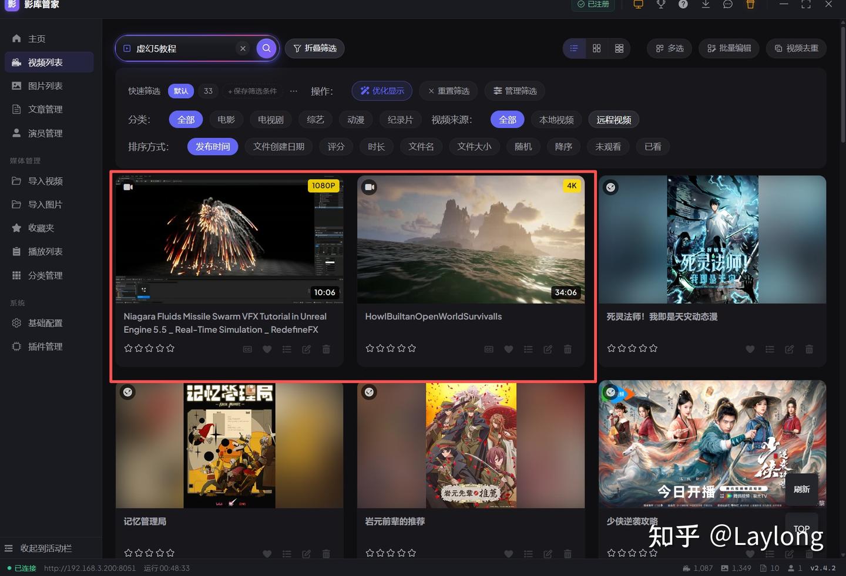Sort by 文件名

[421, 147]
